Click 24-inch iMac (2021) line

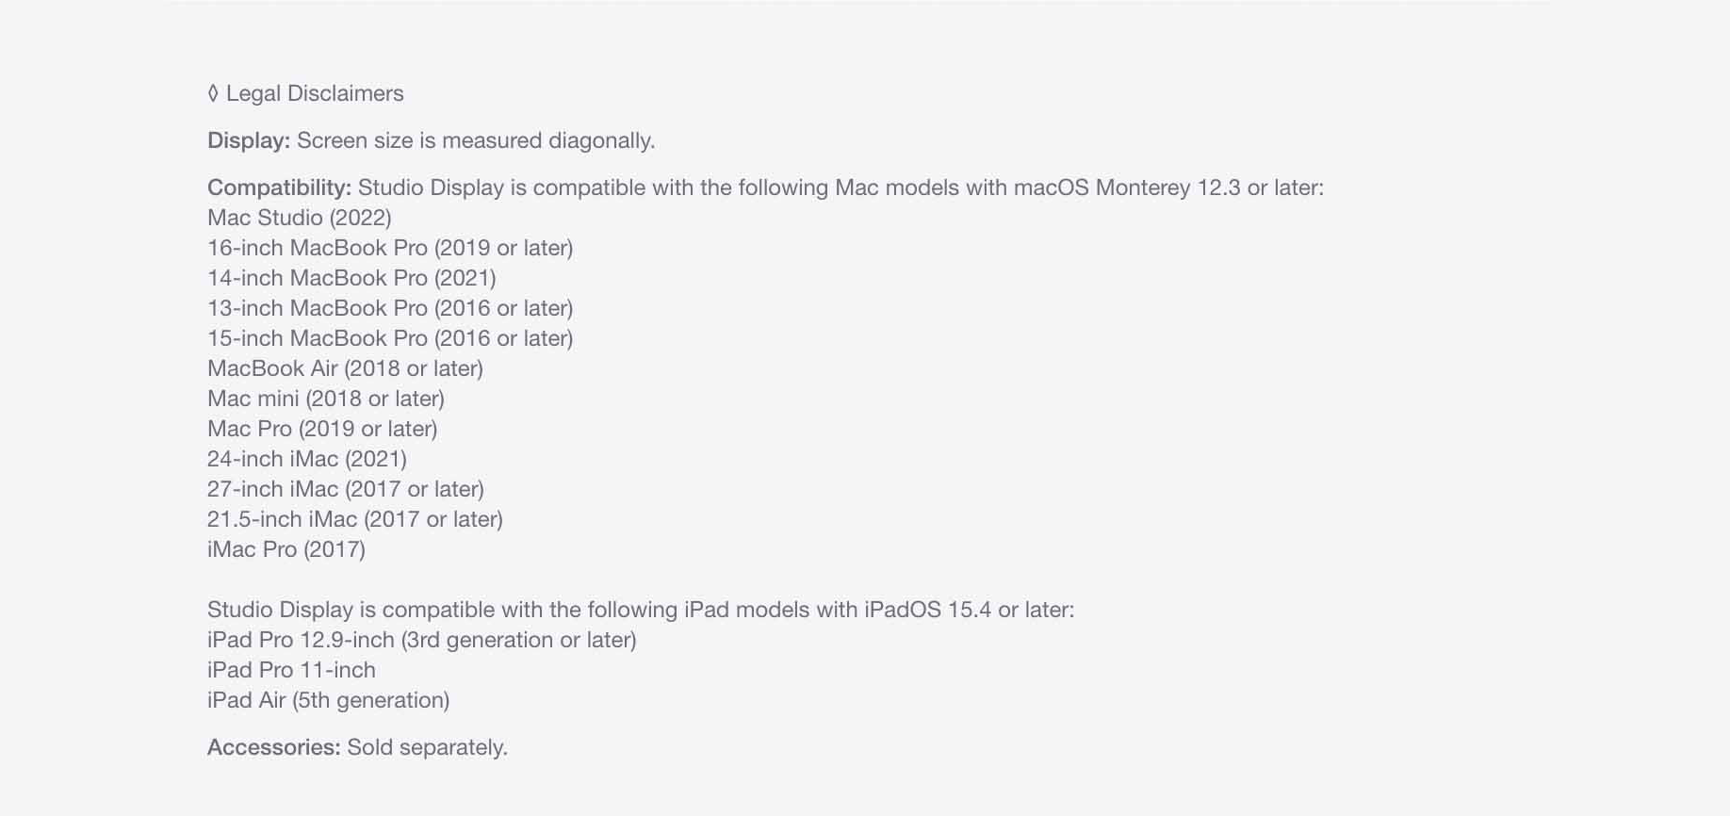(307, 459)
